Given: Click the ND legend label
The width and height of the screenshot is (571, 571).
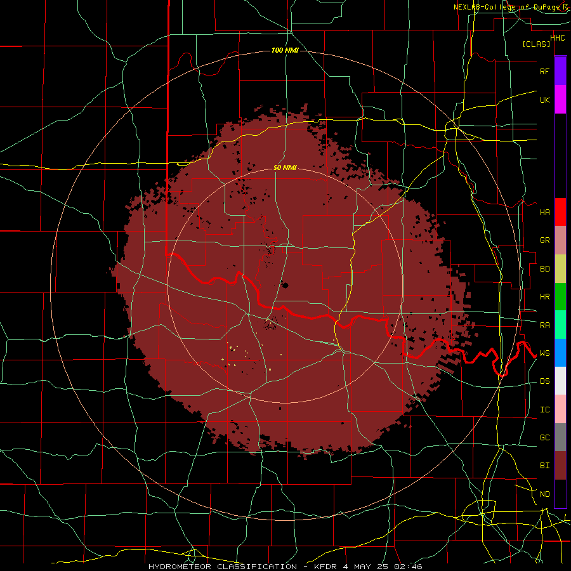Looking at the screenshot, I should 544,494.
